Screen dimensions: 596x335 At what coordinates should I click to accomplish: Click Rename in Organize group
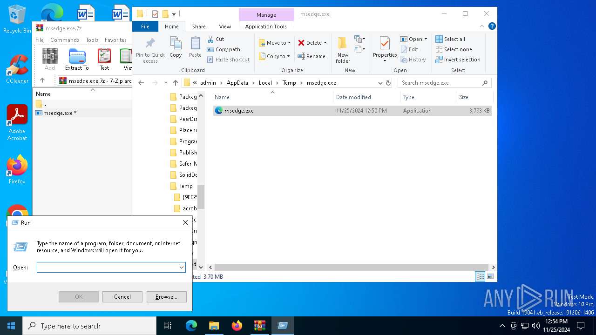tap(312, 56)
